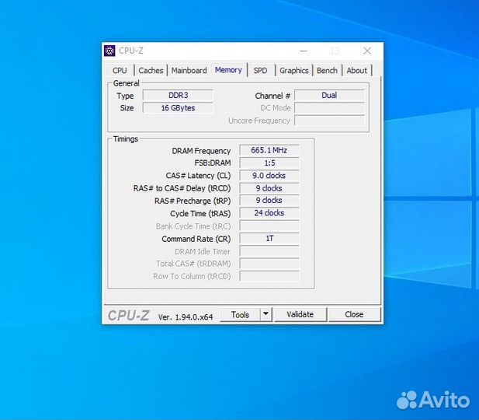Screen dimensions: 479x420
Task: Click the empty Bank Cycle Time field
Action: pyautogui.click(x=269, y=226)
